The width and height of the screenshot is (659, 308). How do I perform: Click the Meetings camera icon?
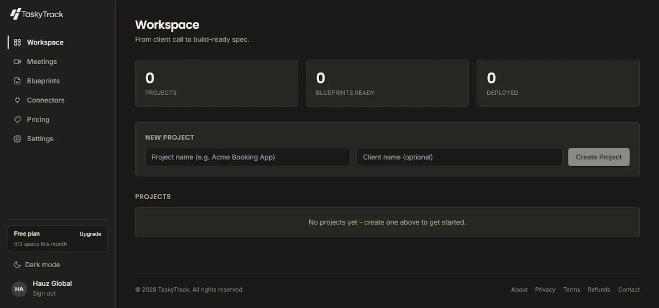tap(17, 62)
